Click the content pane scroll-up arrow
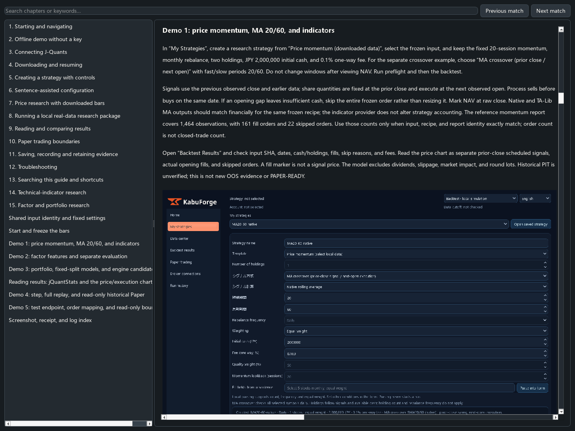This screenshot has width=575, height=431. pos(561,29)
